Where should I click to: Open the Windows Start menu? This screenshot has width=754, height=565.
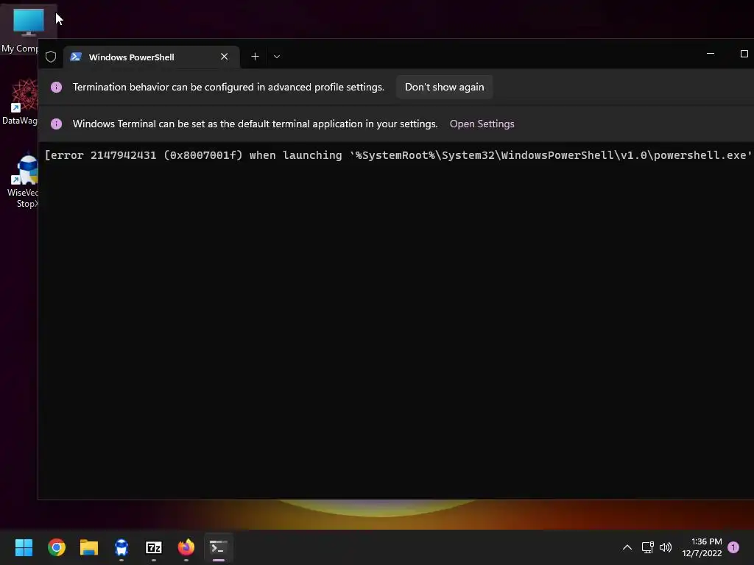[24, 547]
